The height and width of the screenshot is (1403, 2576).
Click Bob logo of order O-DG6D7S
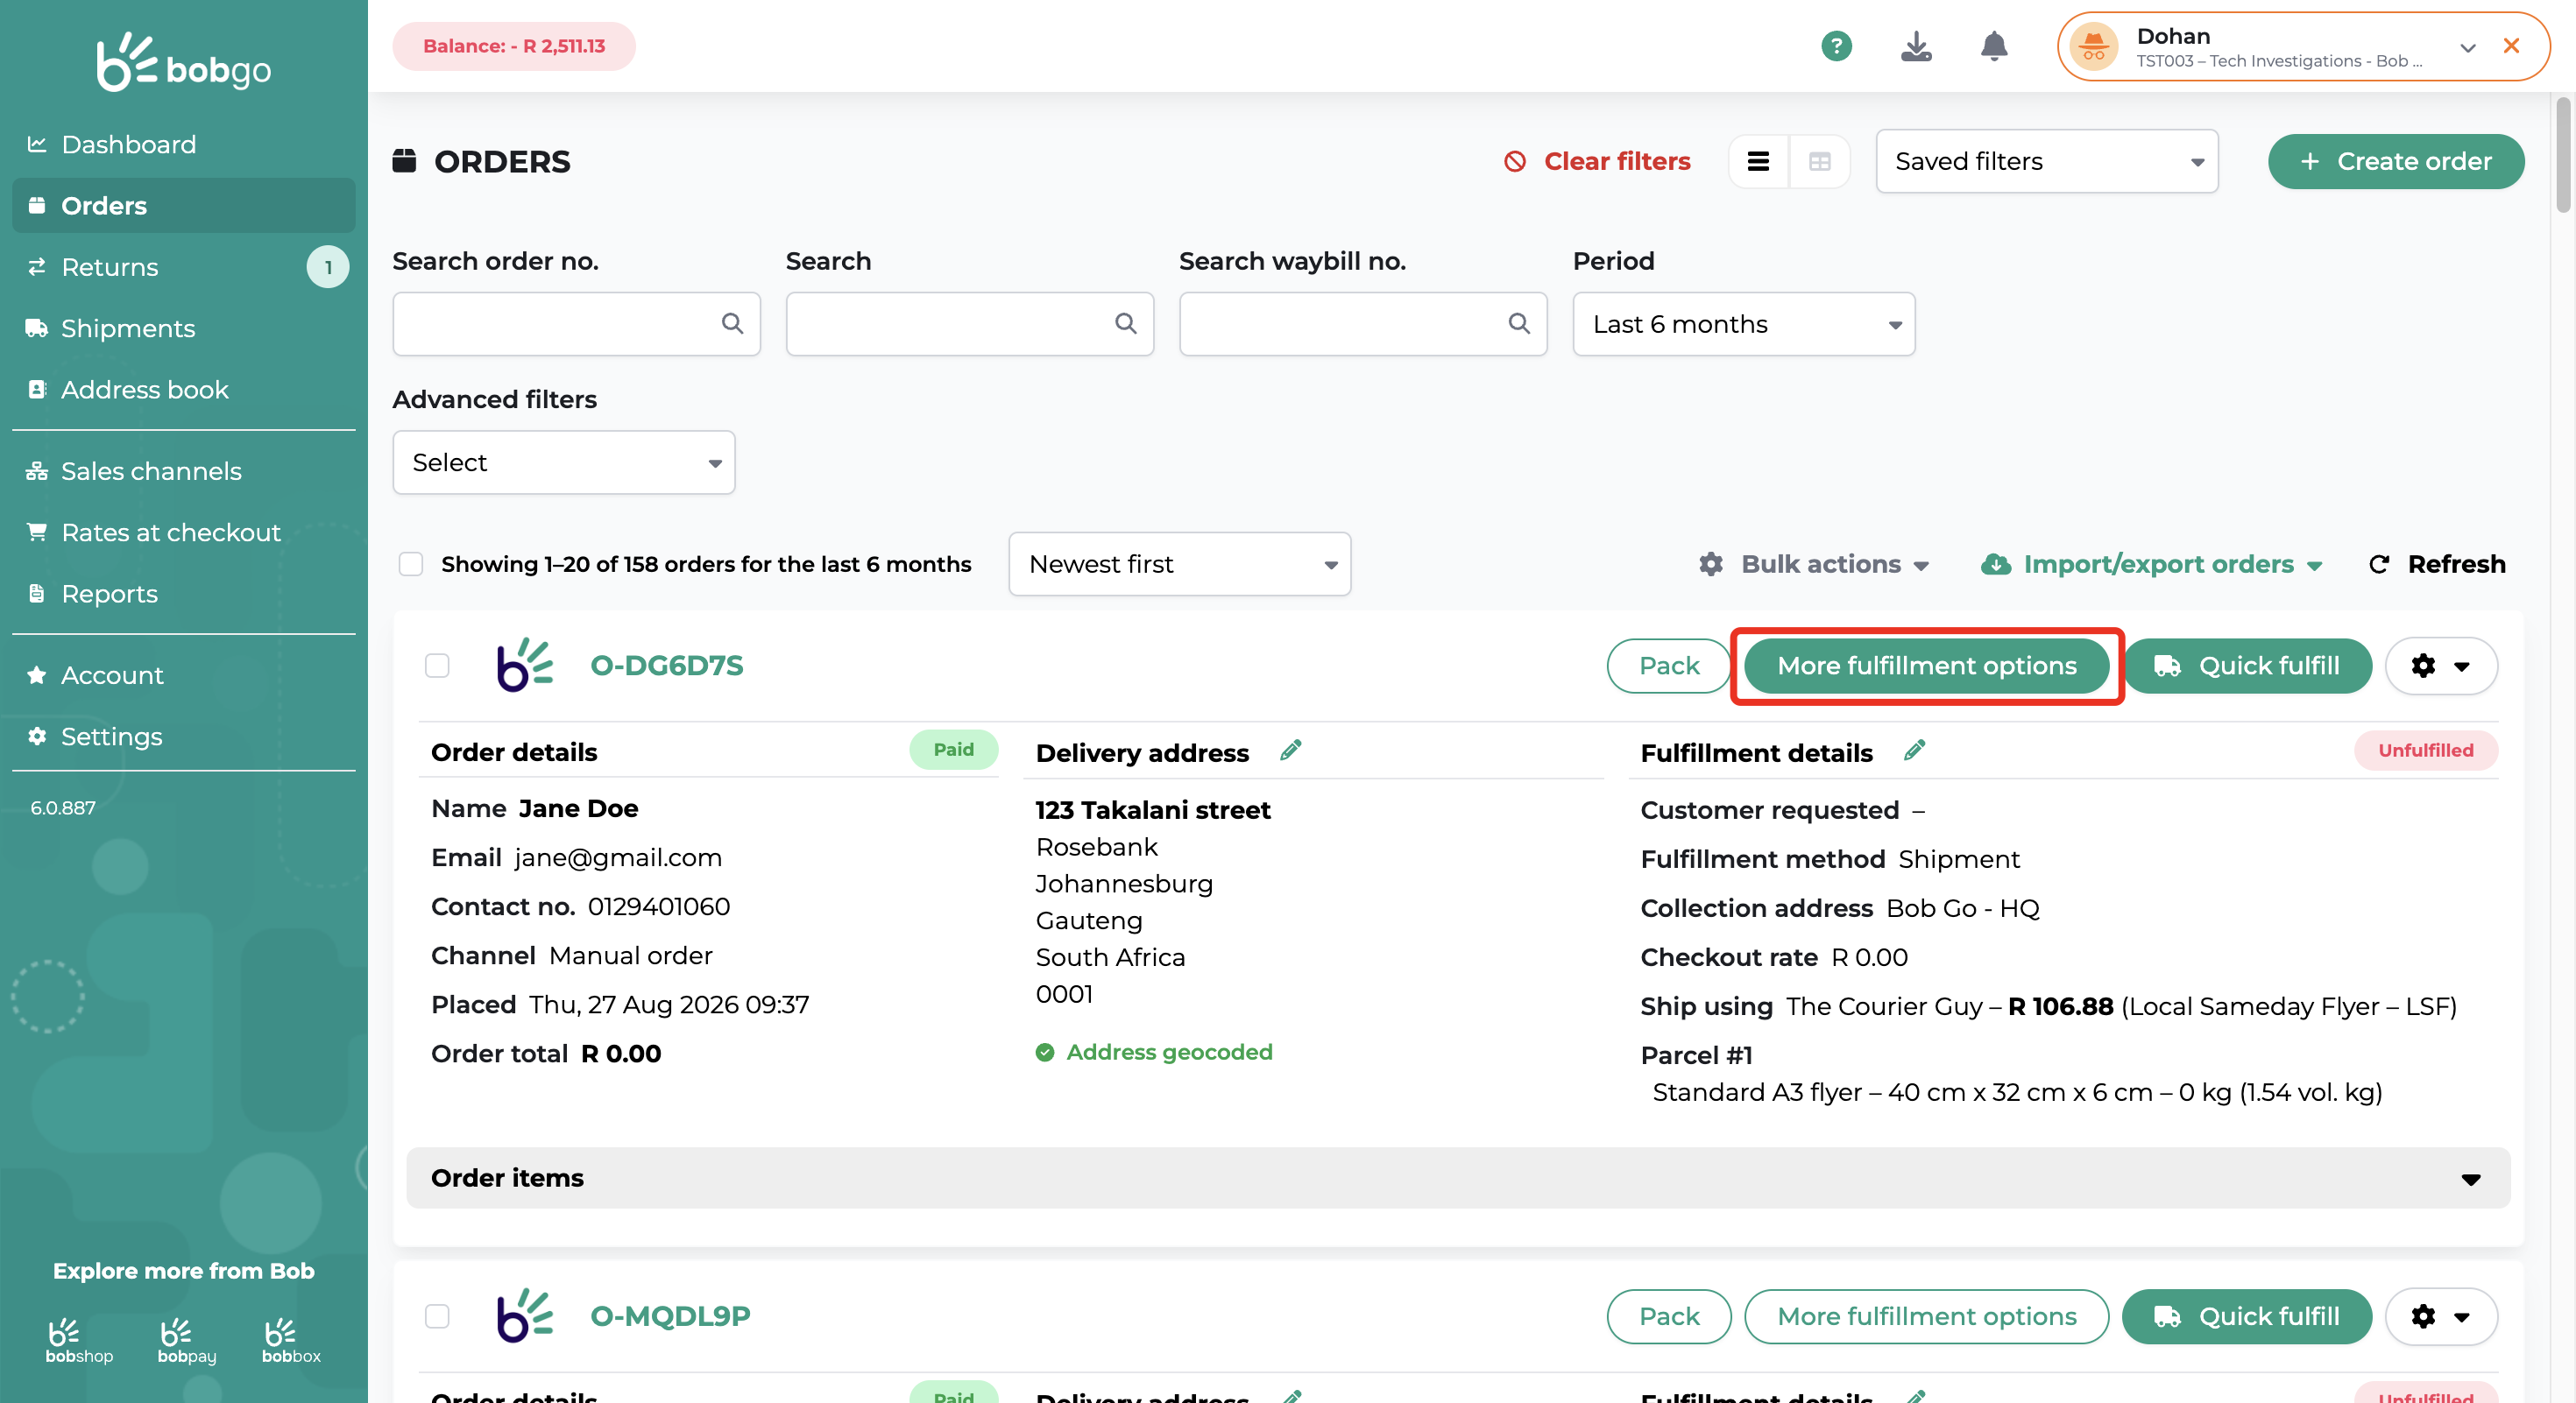[x=524, y=666]
